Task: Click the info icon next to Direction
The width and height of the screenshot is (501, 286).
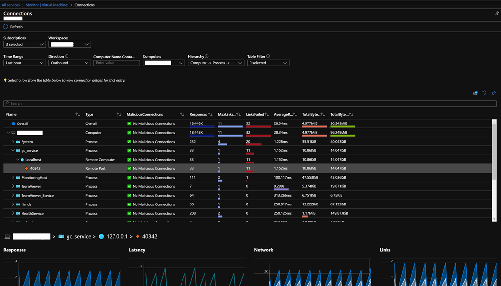Action: (x=67, y=56)
